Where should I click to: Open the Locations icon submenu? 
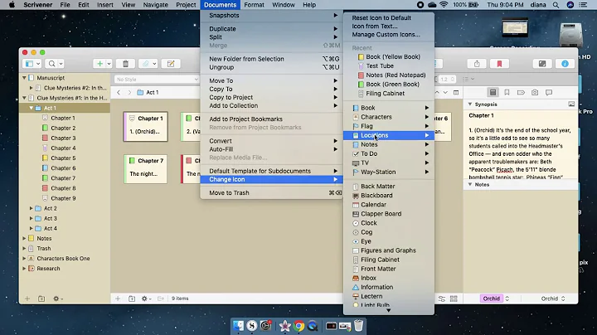coord(389,135)
